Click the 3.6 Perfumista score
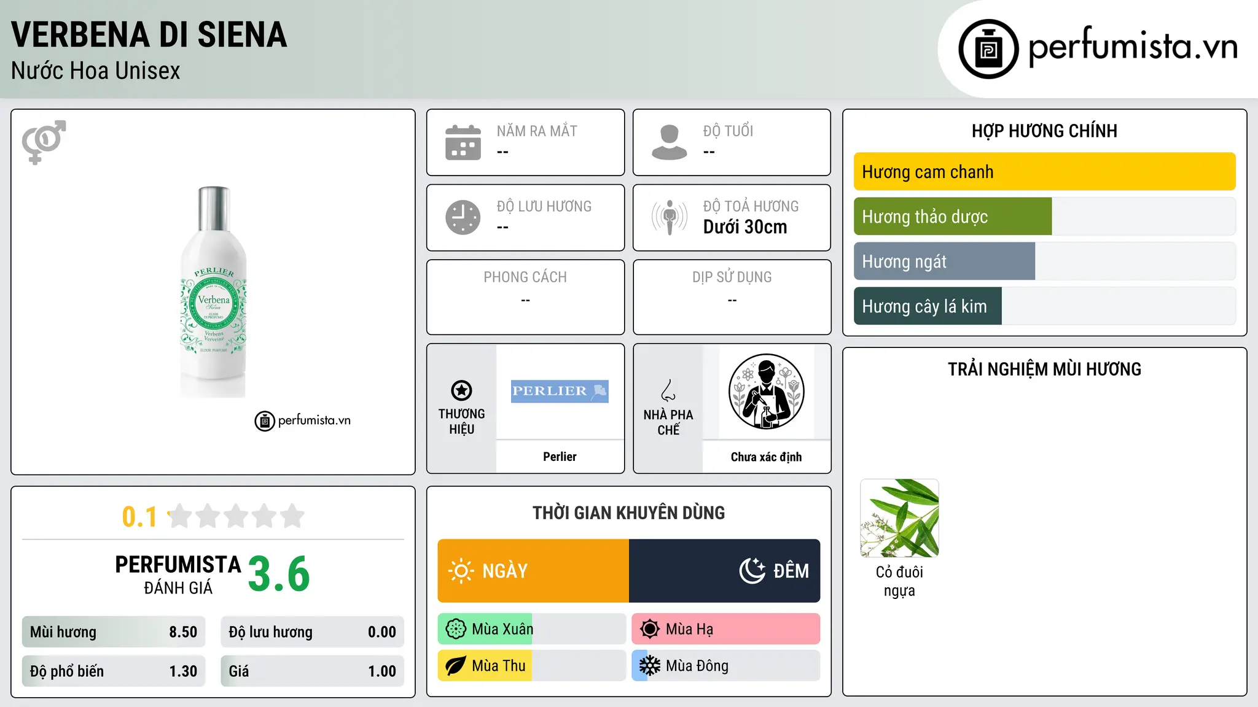 pyautogui.click(x=279, y=574)
